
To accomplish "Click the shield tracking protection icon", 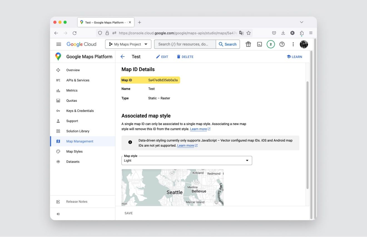I will click(100, 33).
